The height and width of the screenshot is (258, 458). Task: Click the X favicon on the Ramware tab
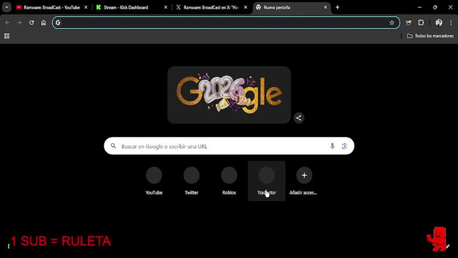coord(178,7)
